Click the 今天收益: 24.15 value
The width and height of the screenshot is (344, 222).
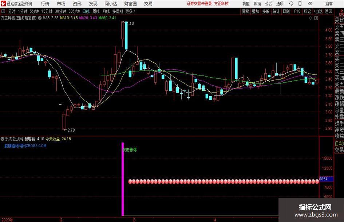[58, 139]
